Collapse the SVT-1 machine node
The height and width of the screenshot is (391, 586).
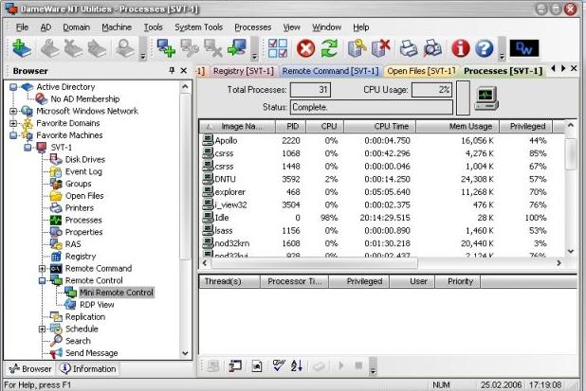point(27,148)
